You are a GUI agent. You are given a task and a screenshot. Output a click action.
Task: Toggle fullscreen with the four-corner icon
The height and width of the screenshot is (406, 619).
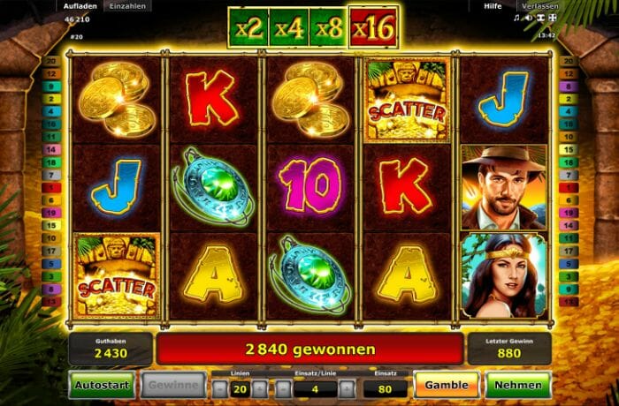[x=553, y=18]
